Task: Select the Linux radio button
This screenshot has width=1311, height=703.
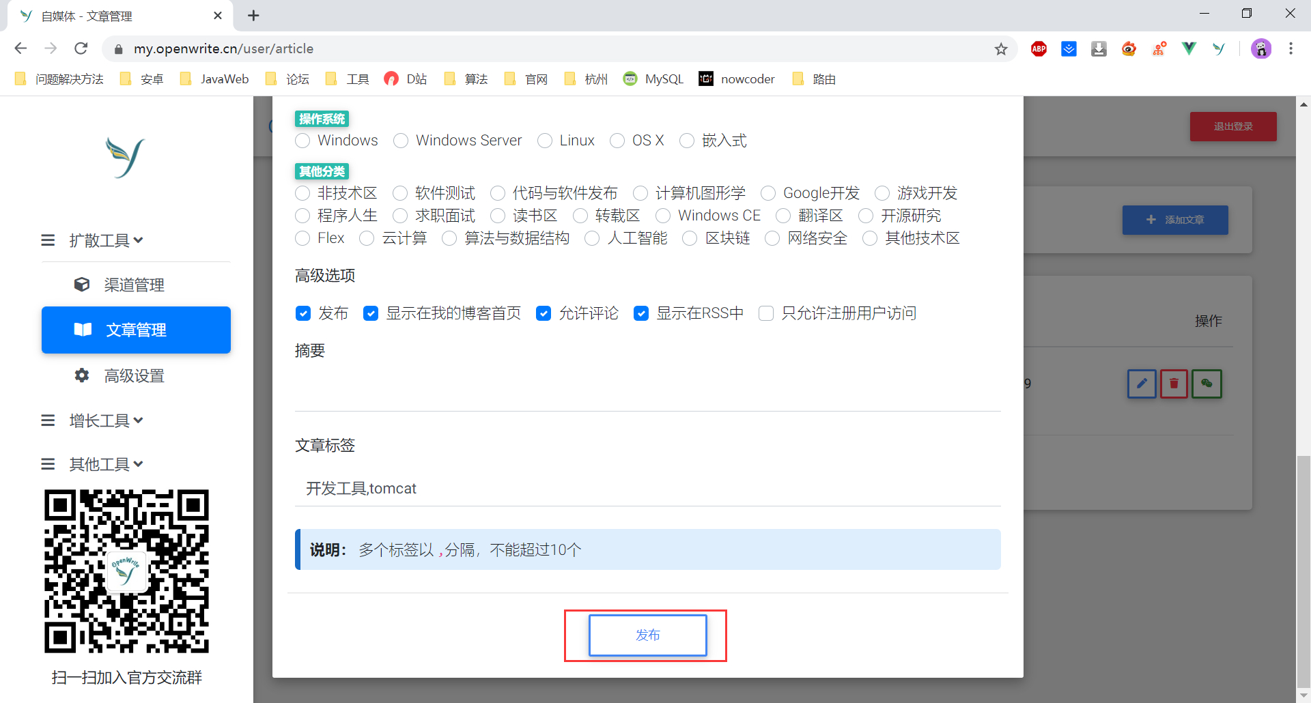Action: (x=545, y=141)
